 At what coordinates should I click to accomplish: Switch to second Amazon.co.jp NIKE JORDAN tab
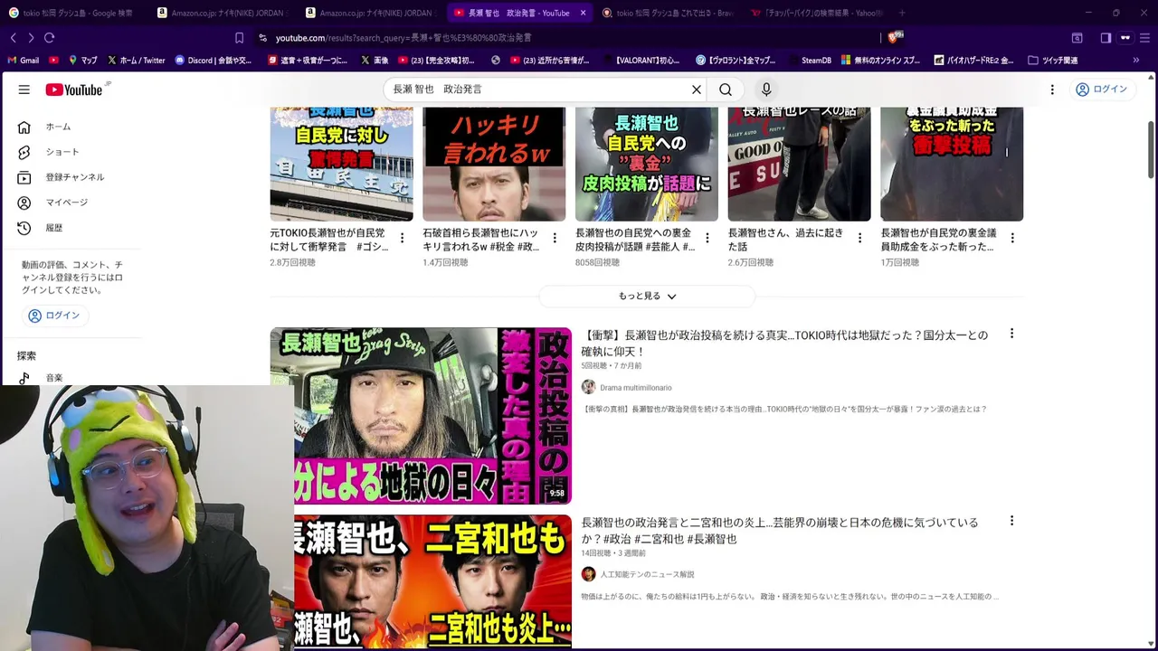(x=371, y=13)
